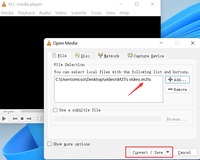Click the VLC cone icon in main title bar

[x=4, y=4]
